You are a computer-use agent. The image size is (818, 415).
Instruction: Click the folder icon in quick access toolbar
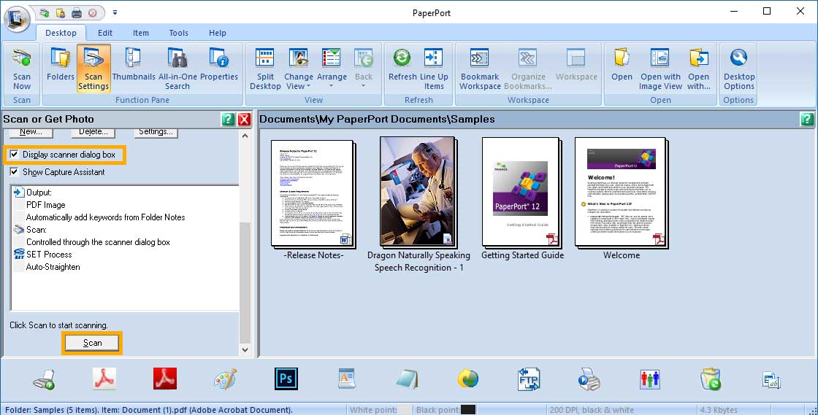pyautogui.click(x=61, y=13)
